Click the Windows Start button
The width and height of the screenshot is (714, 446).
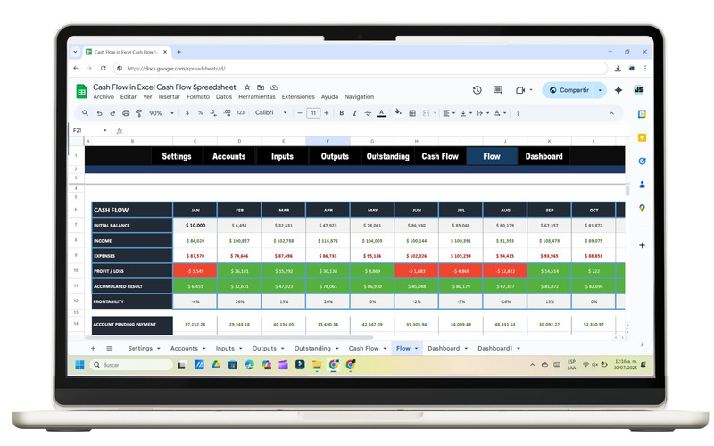click(x=79, y=365)
